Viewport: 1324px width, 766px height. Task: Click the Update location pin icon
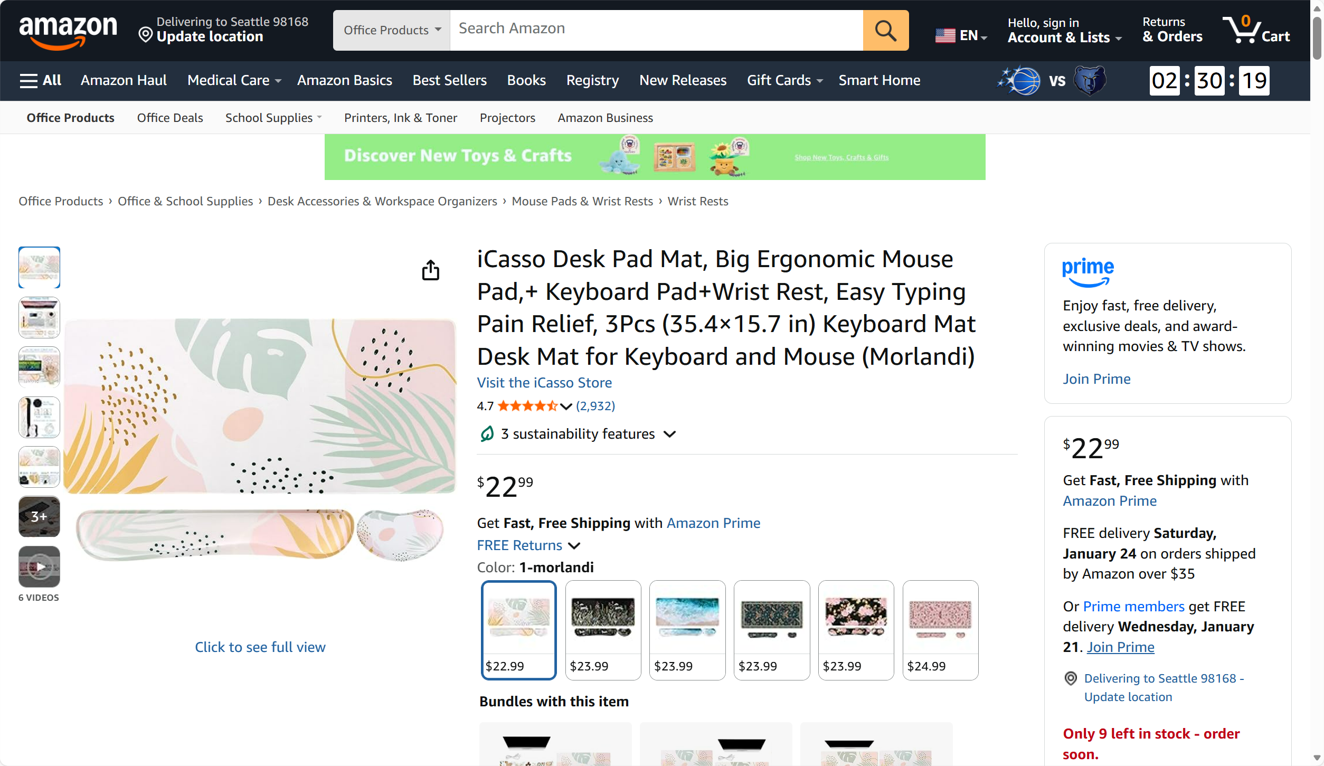(x=145, y=35)
